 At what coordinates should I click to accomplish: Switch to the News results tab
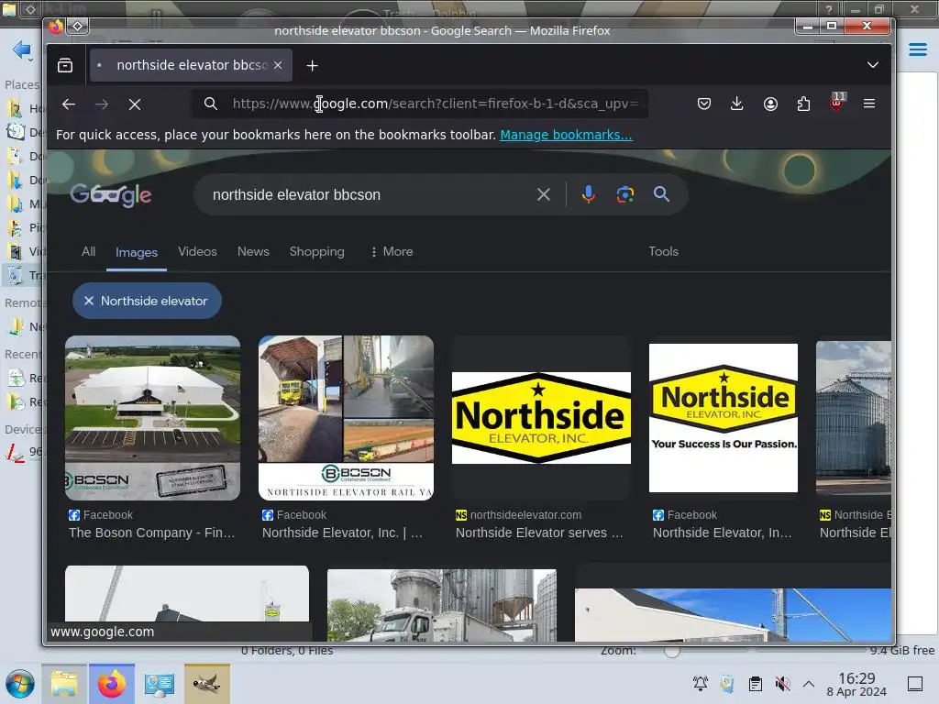pos(253,251)
